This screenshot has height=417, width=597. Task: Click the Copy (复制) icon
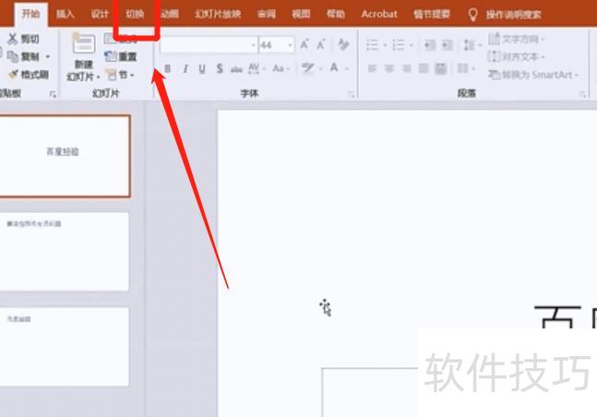[13, 57]
